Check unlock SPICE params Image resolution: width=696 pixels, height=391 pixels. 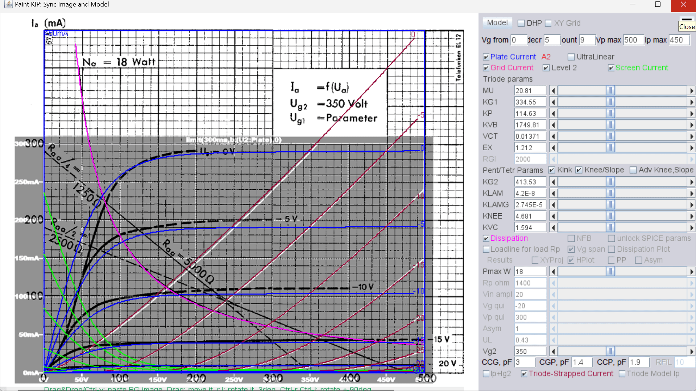tap(612, 239)
